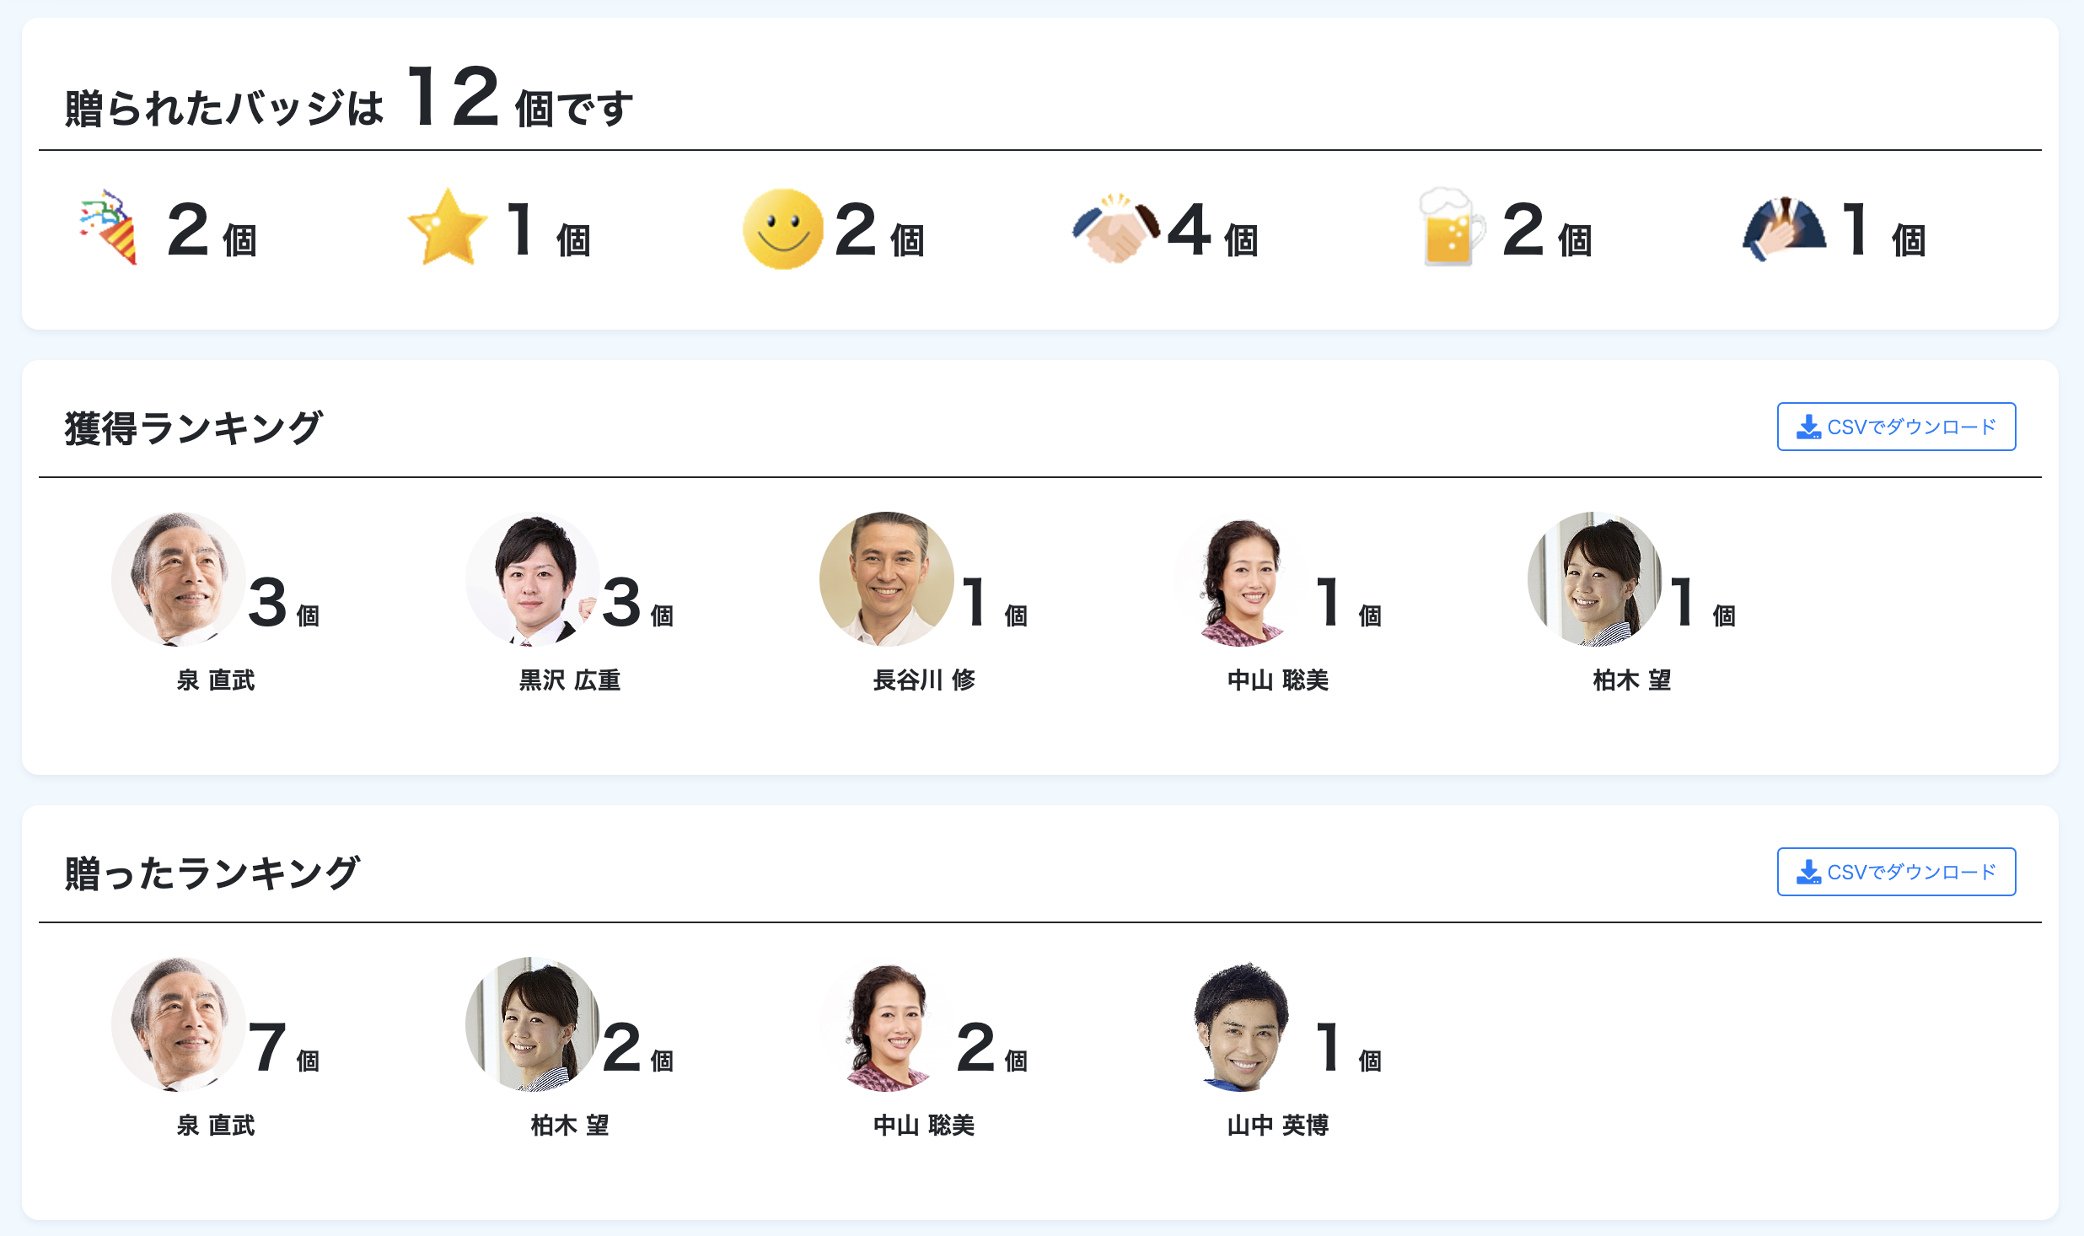Click the smiley face badge icon

click(782, 228)
